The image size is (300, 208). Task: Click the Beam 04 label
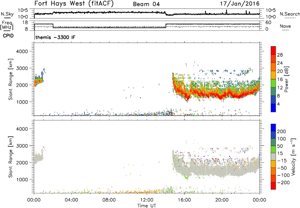pos(146,4)
